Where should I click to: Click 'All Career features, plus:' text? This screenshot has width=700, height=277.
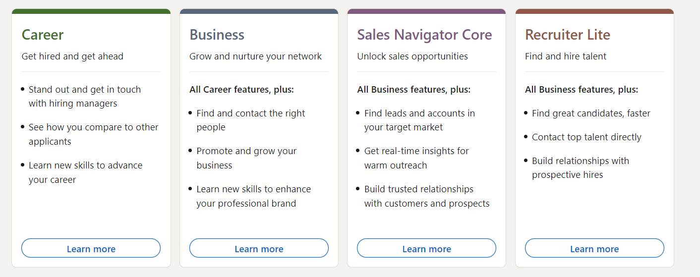coord(241,90)
